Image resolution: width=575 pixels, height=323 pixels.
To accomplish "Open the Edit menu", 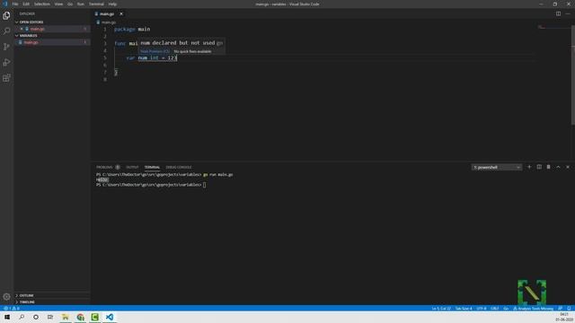I will pyautogui.click(x=26, y=4).
